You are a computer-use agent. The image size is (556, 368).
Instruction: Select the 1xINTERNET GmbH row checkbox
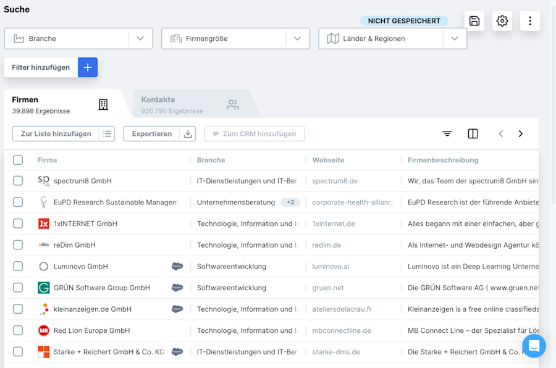pos(18,224)
